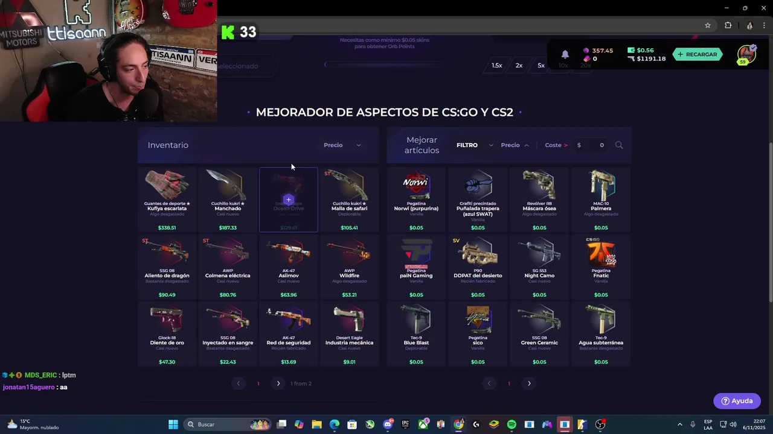Viewport: 773px width, 434px height.
Task: Choose Tec-9 Agua subterránea
Action: click(601, 334)
